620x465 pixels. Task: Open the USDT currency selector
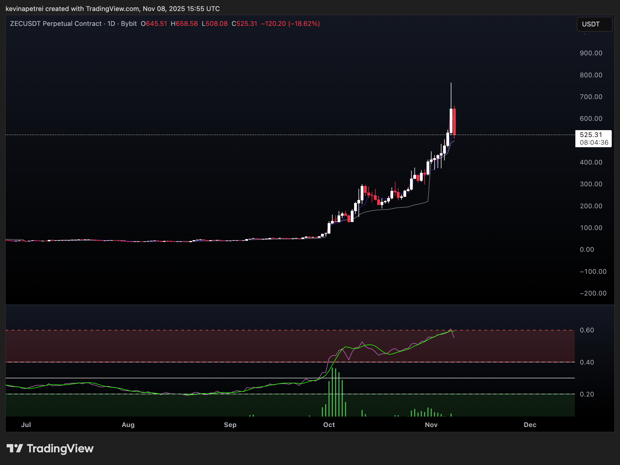(594, 24)
